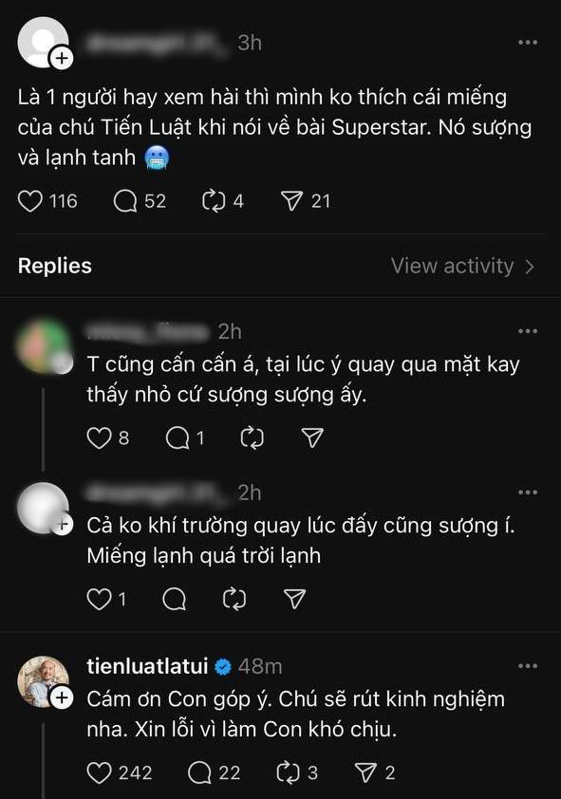Select the Replies section header

(x=54, y=267)
